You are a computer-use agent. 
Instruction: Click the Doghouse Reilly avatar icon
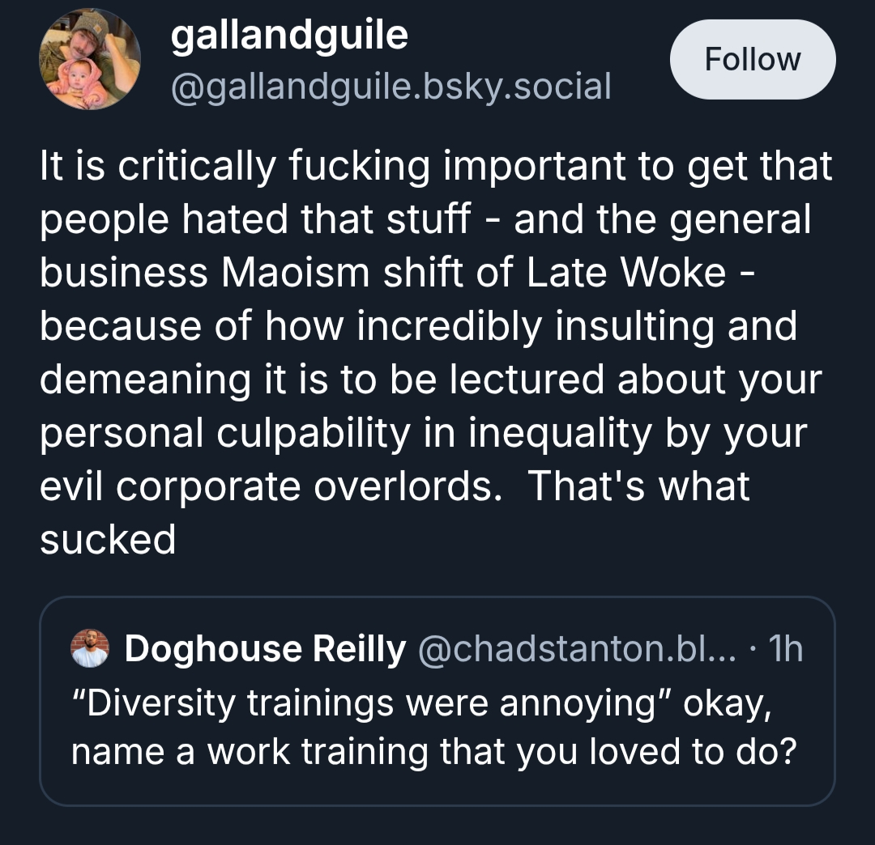coord(90,650)
